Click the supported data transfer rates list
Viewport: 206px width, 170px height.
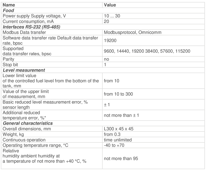click(x=147, y=51)
